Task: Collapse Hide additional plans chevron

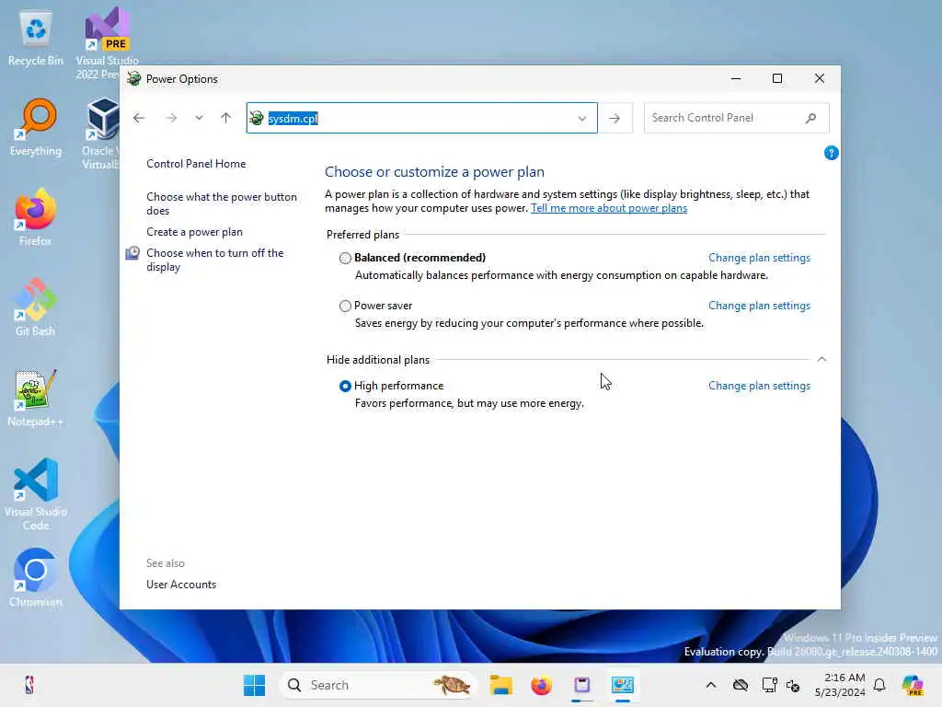Action: [x=821, y=359]
